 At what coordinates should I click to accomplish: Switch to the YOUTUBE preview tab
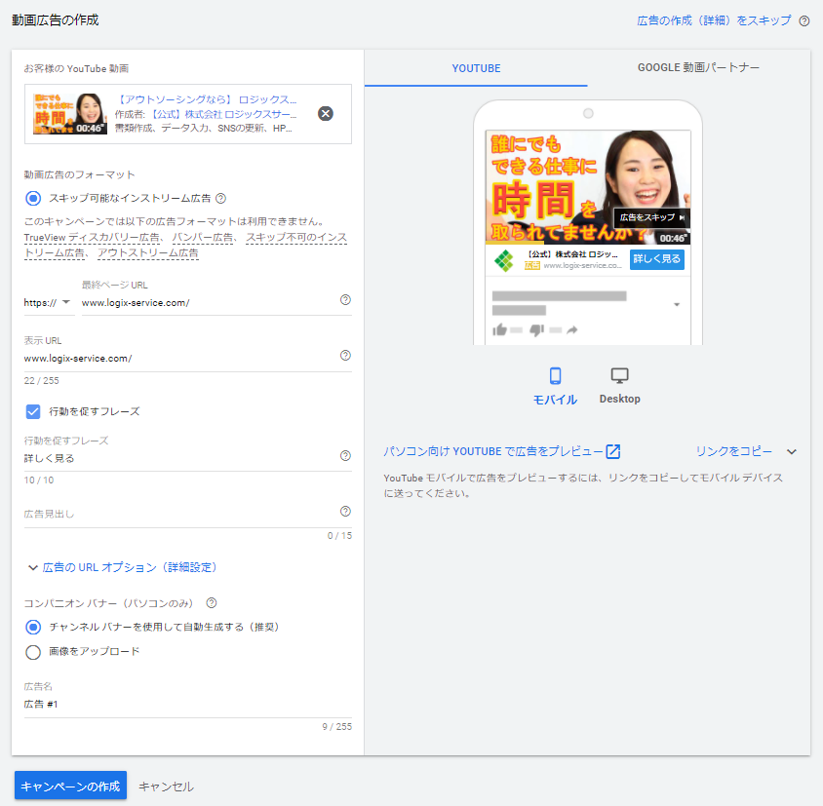[x=476, y=68]
